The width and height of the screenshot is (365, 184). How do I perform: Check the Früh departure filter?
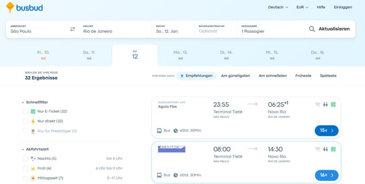pos(25,168)
